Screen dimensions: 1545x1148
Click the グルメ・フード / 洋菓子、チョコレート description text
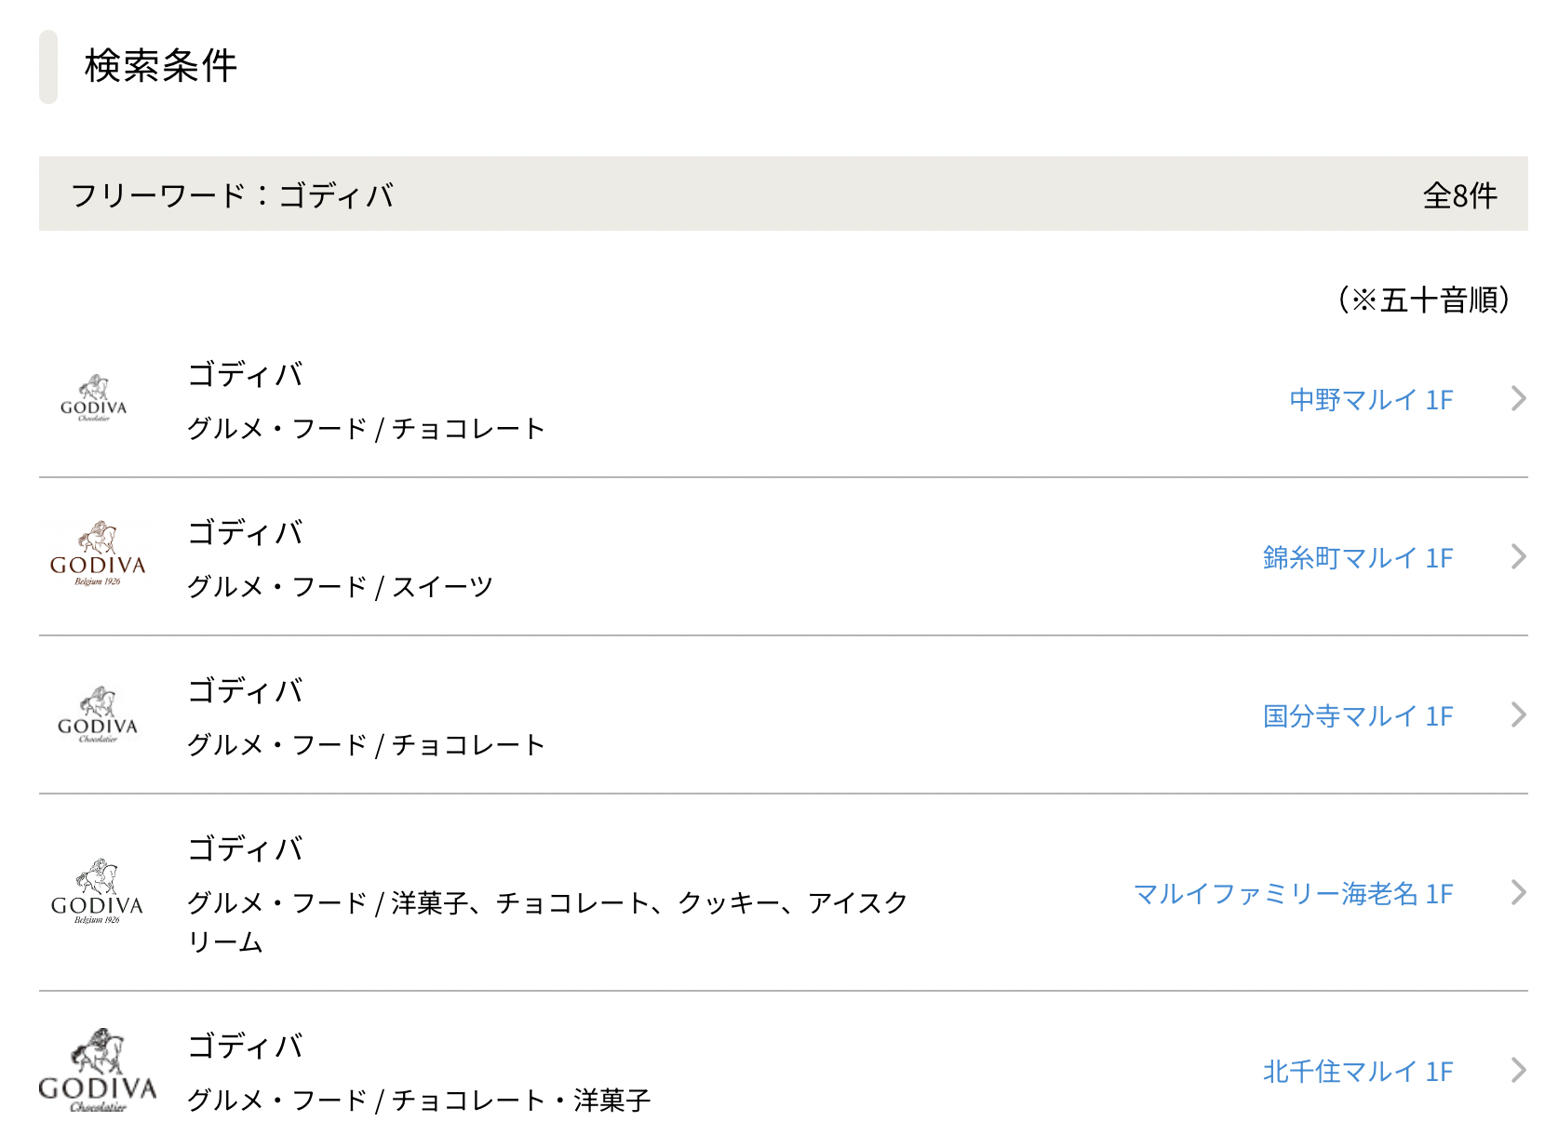click(x=547, y=922)
